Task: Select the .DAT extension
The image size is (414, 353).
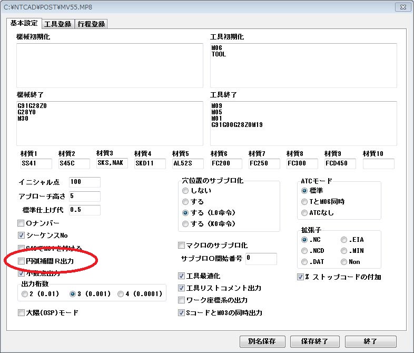Action: click(x=304, y=262)
